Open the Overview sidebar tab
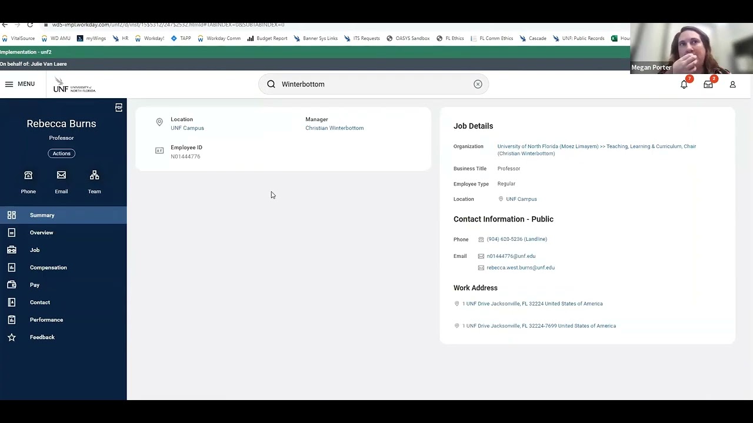Viewport: 753px width, 423px height. coord(63,233)
